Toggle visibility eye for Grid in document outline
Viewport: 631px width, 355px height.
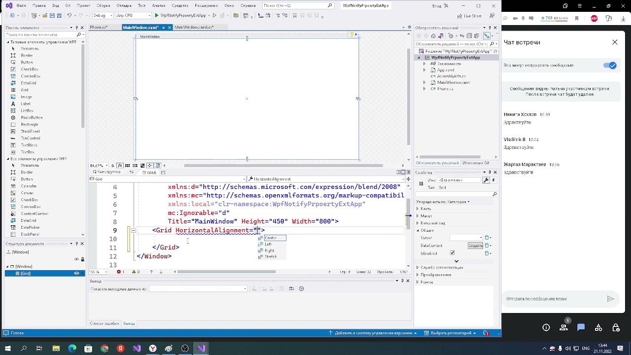(76, 273)
